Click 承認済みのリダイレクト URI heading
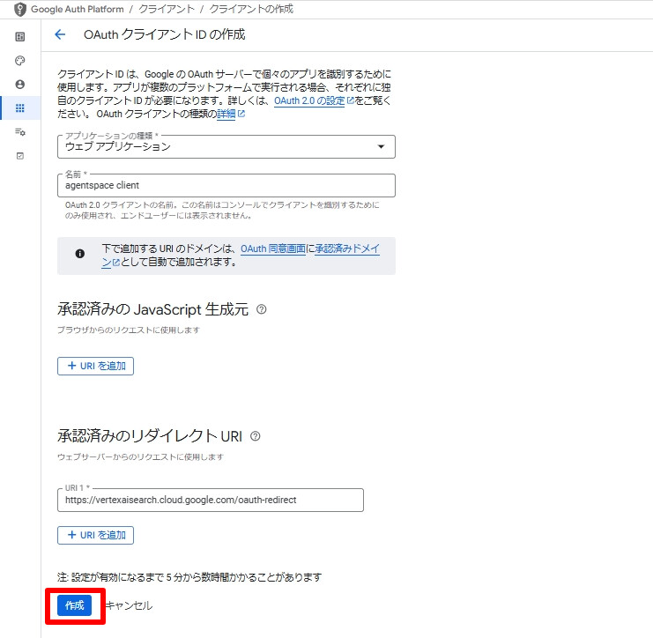This screenshot has width=653, height=638. (150, 436)
